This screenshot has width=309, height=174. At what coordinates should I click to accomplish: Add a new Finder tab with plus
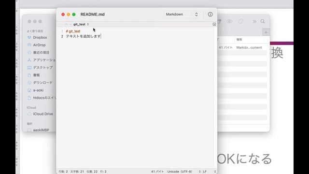pos(266,32)
